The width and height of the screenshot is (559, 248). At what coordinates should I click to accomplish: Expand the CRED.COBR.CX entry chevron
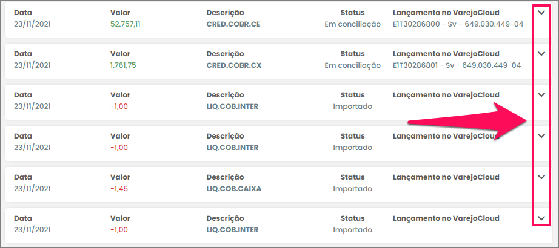[x=541, y=53]
